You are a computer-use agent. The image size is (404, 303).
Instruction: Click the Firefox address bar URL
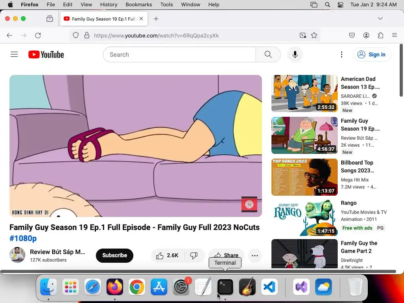156,36
